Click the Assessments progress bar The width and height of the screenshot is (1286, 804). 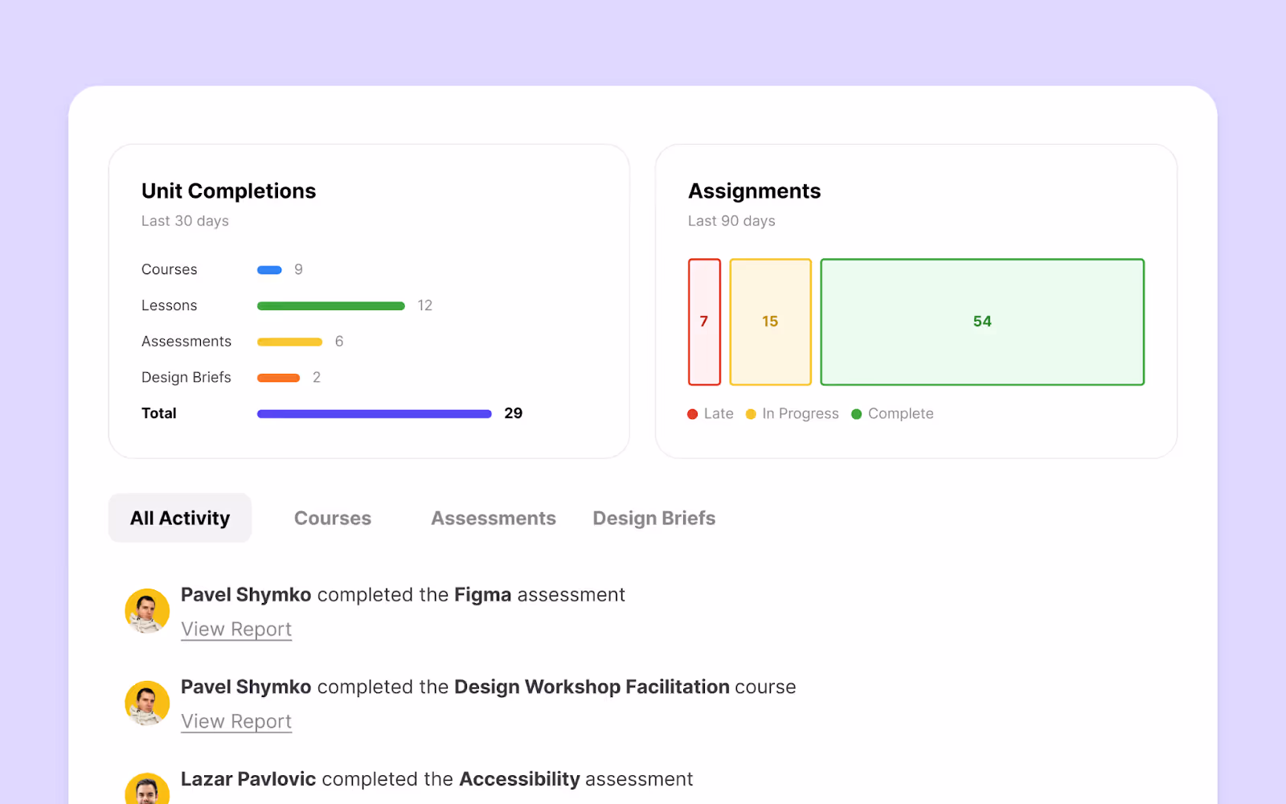tap(289, 341)
